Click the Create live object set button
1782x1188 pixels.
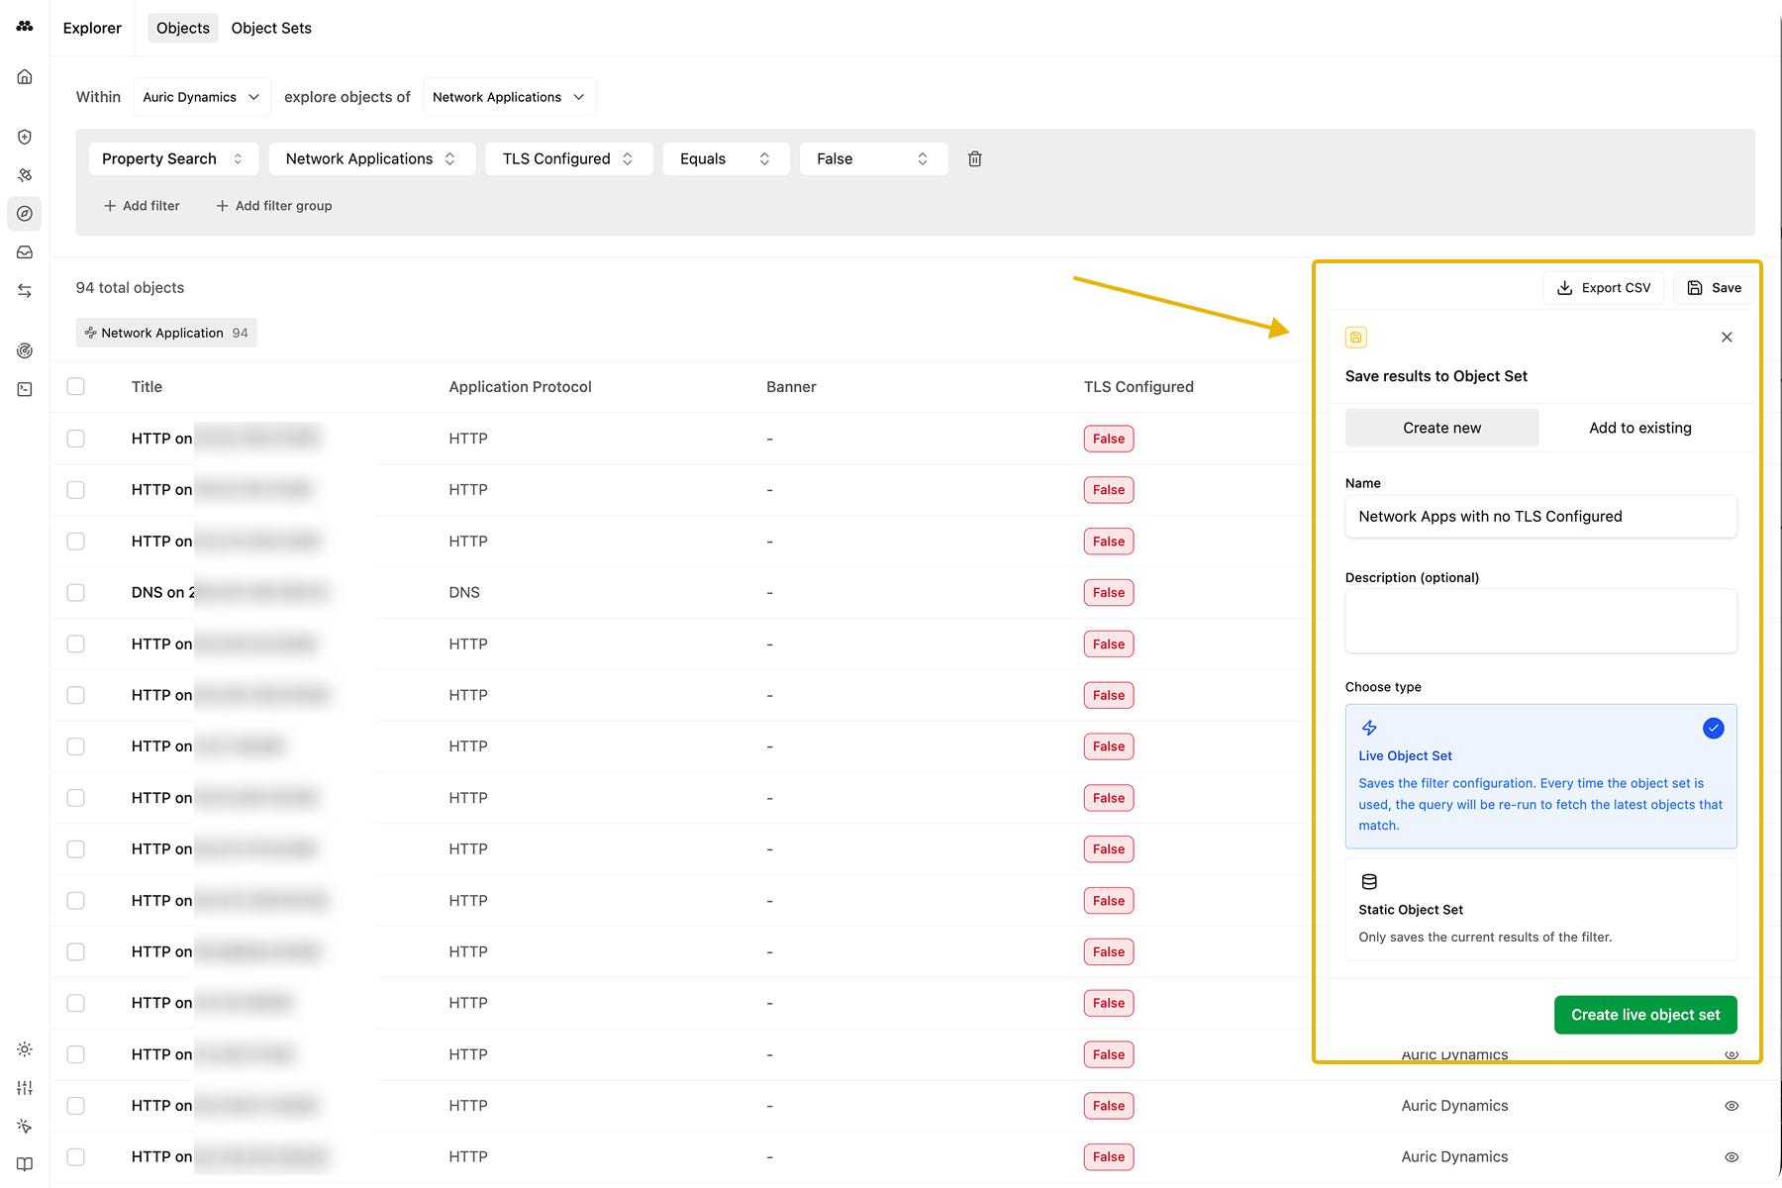click(1644, 1015)
